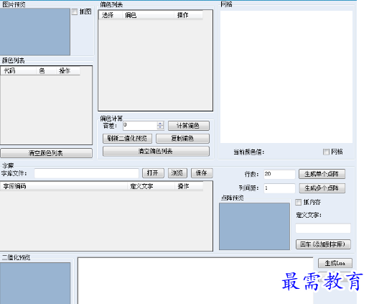Click 色 column header in 颜色列表
Viewport: 369px width, 304px height.
(46, 71)
